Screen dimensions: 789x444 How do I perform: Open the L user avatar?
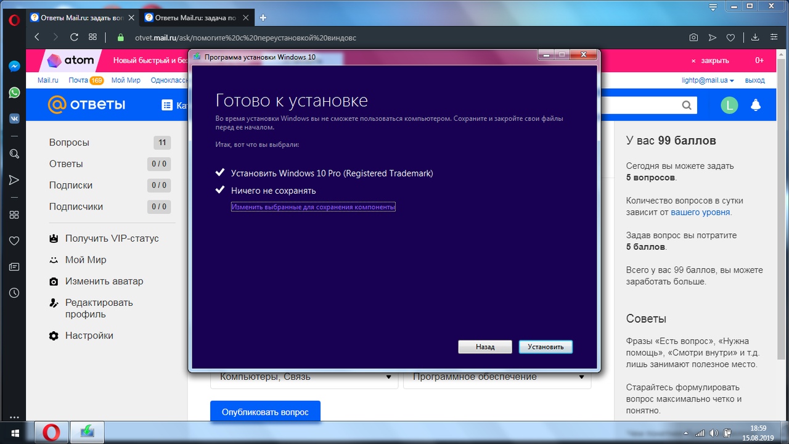[729, 105]
